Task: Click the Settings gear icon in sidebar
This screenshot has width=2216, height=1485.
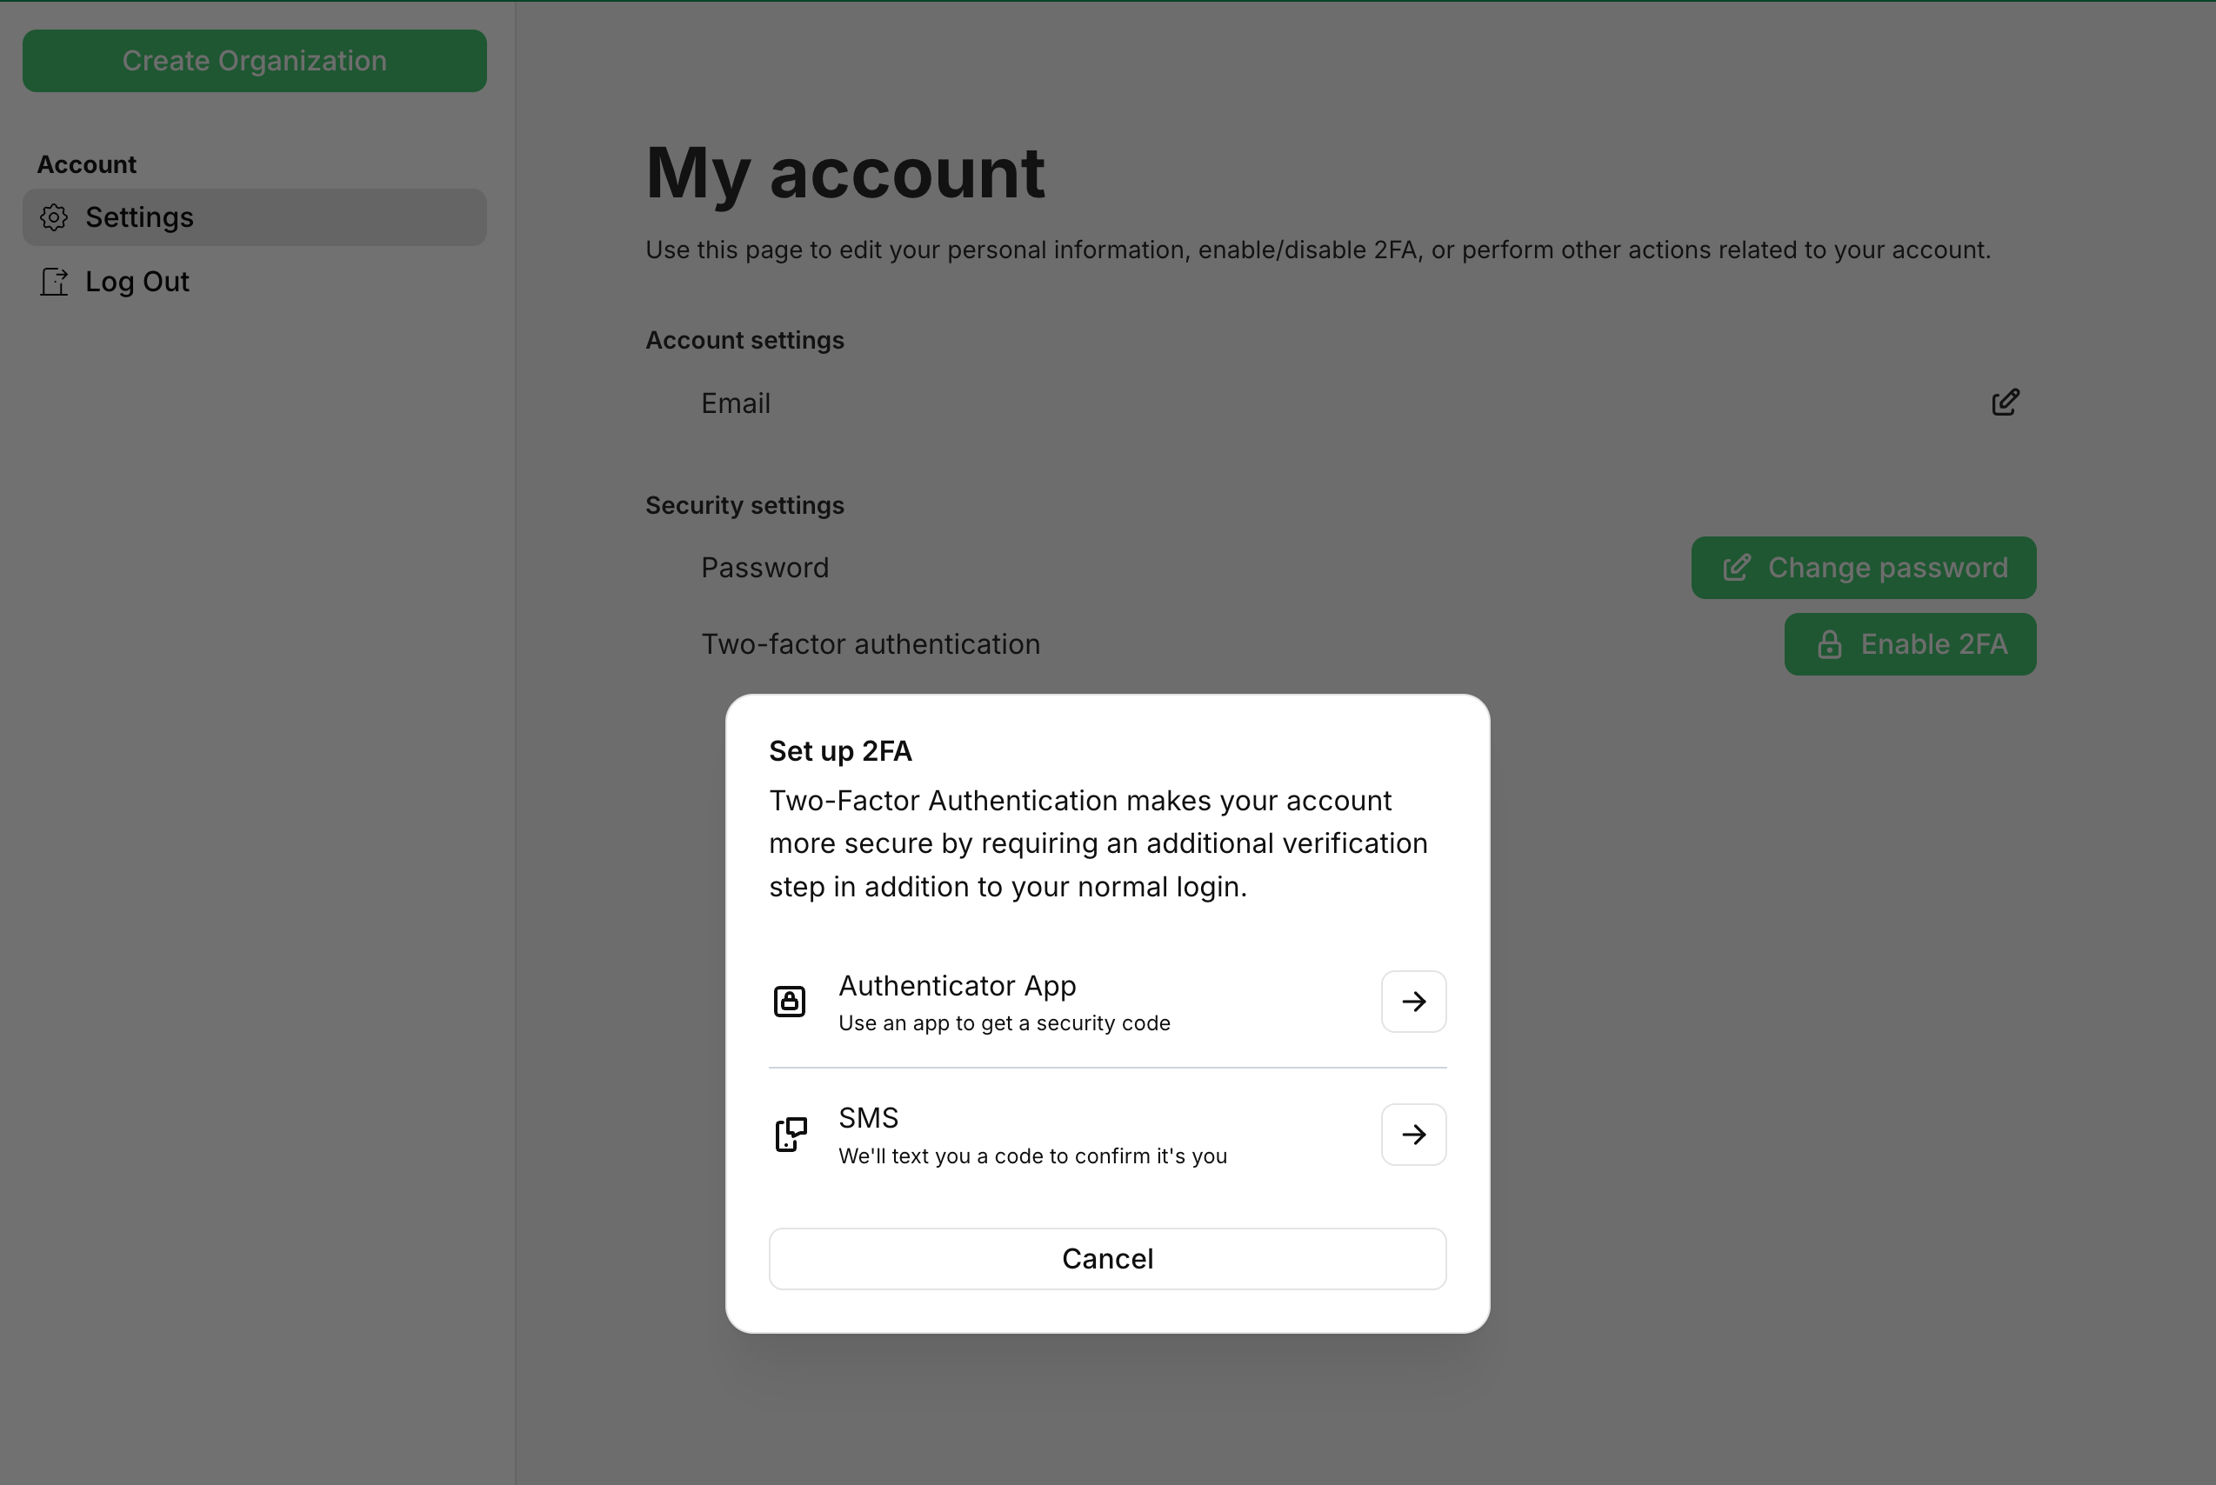Action: click(x=54, y=216)
